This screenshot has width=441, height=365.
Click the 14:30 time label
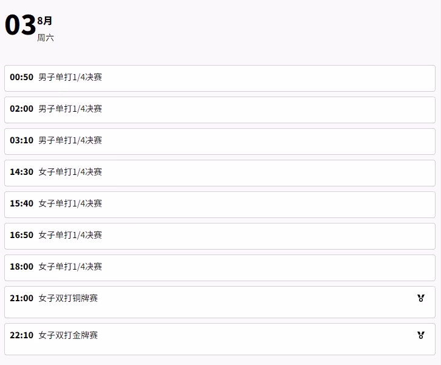pos(22,172)
